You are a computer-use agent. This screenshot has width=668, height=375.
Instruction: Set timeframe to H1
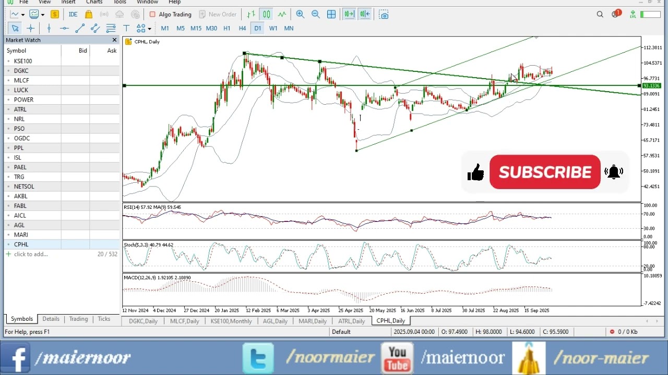pyautogui.click(x=227, y=29)
